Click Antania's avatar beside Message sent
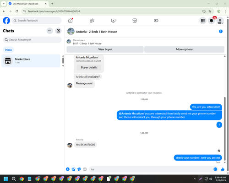The height and width of the screenshot is (183, 229). coord(70,86)
